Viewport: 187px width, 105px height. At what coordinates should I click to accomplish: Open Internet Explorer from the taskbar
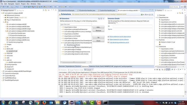tap(10, 103)
